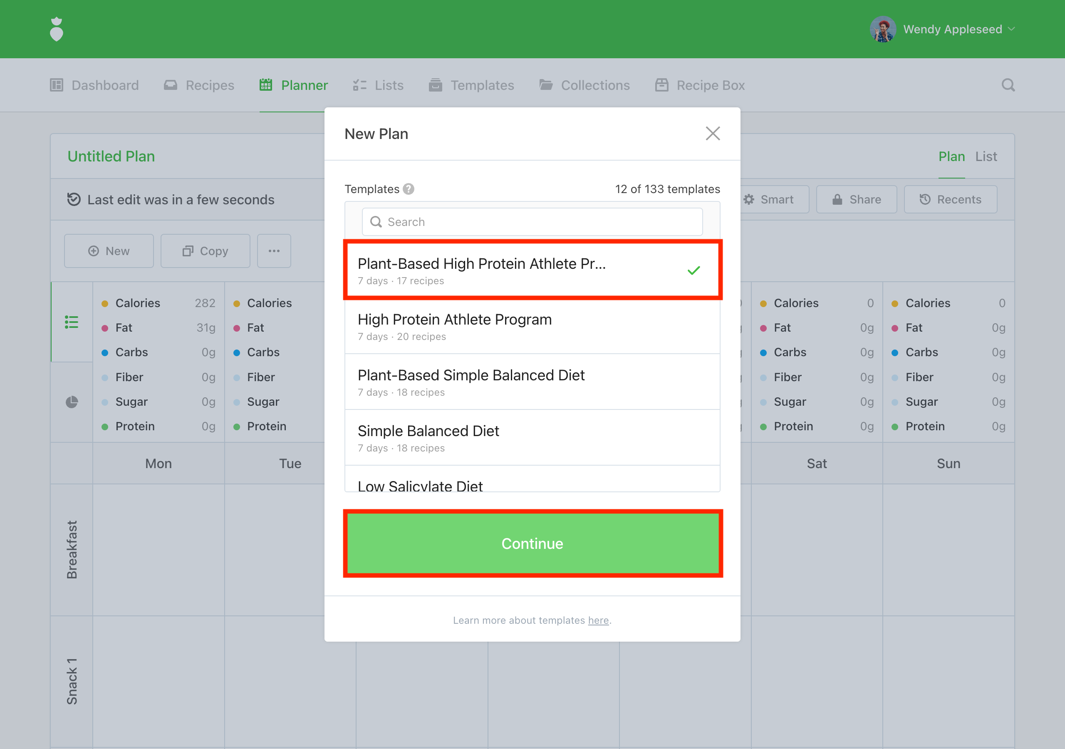Click the Templates help question mark icon
Screen dimensions: 1065x749
(408, 189)
